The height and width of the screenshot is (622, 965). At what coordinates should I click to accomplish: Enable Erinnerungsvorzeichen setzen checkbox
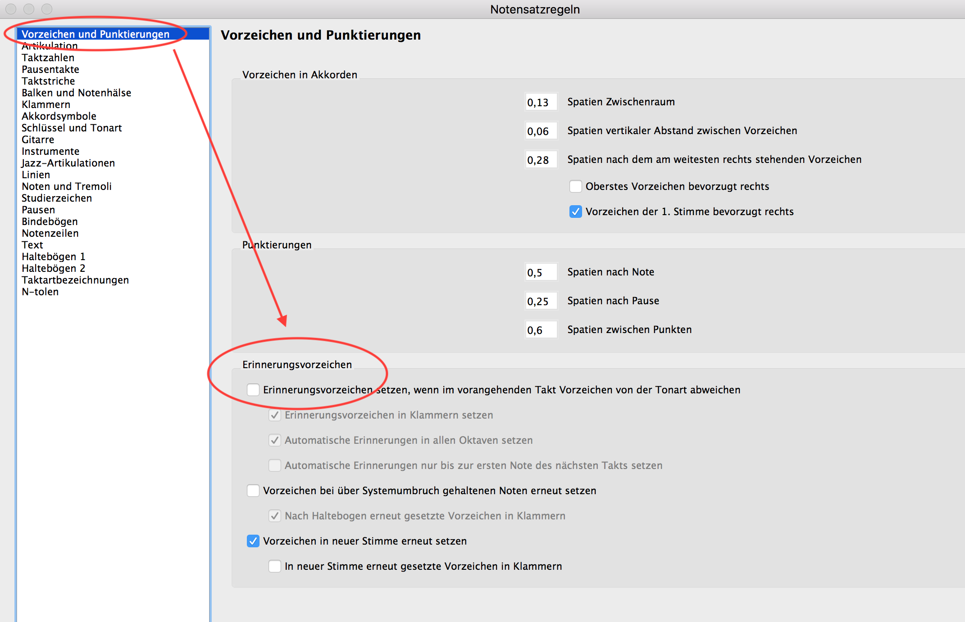253,390
